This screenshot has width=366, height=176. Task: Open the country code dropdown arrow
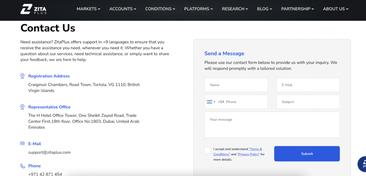pyautogui.click(x=214, y=102)
